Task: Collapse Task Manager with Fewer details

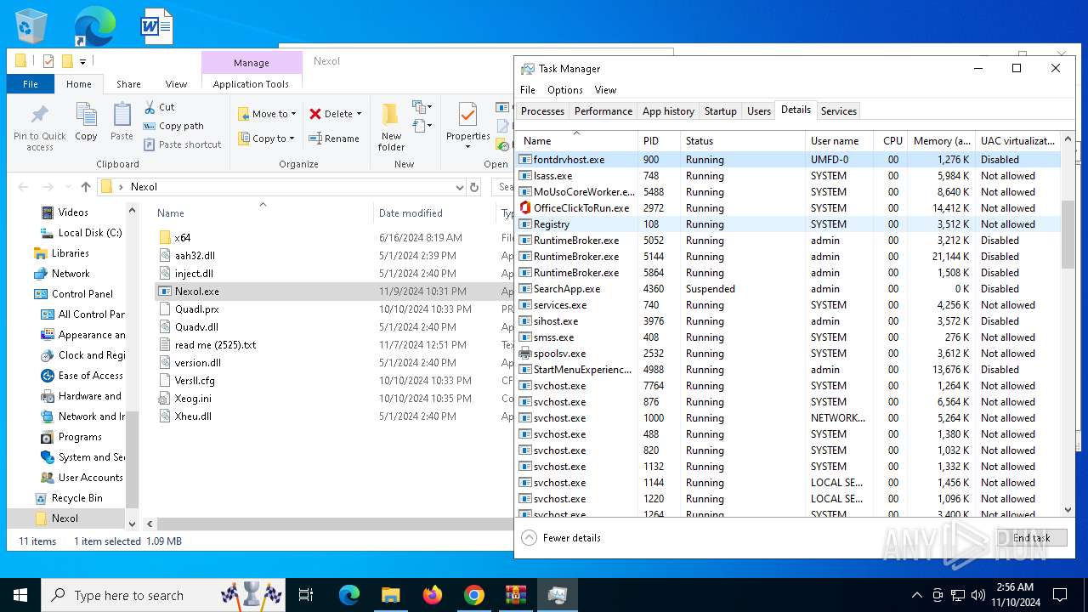Action: (x=562, y=538)
